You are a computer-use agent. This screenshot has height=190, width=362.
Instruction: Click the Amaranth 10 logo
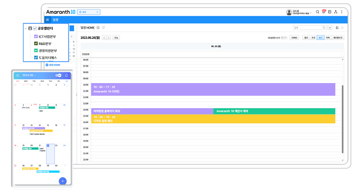click(61, 12)
